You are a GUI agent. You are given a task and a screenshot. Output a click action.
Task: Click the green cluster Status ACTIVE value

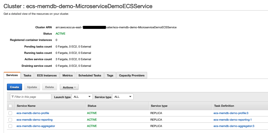[x=60, y=33]
